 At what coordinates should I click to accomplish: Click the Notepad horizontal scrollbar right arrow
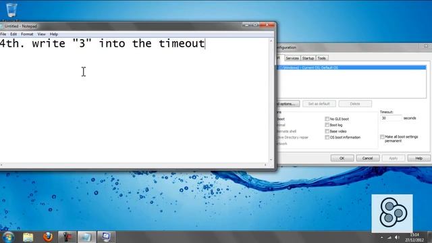click(x=265, y=165)
